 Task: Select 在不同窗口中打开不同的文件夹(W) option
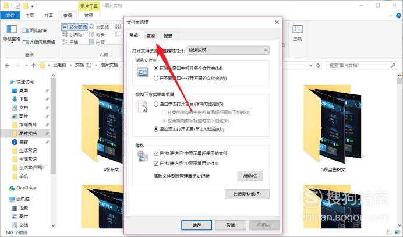pyautogui.click(x=190, y=78)
